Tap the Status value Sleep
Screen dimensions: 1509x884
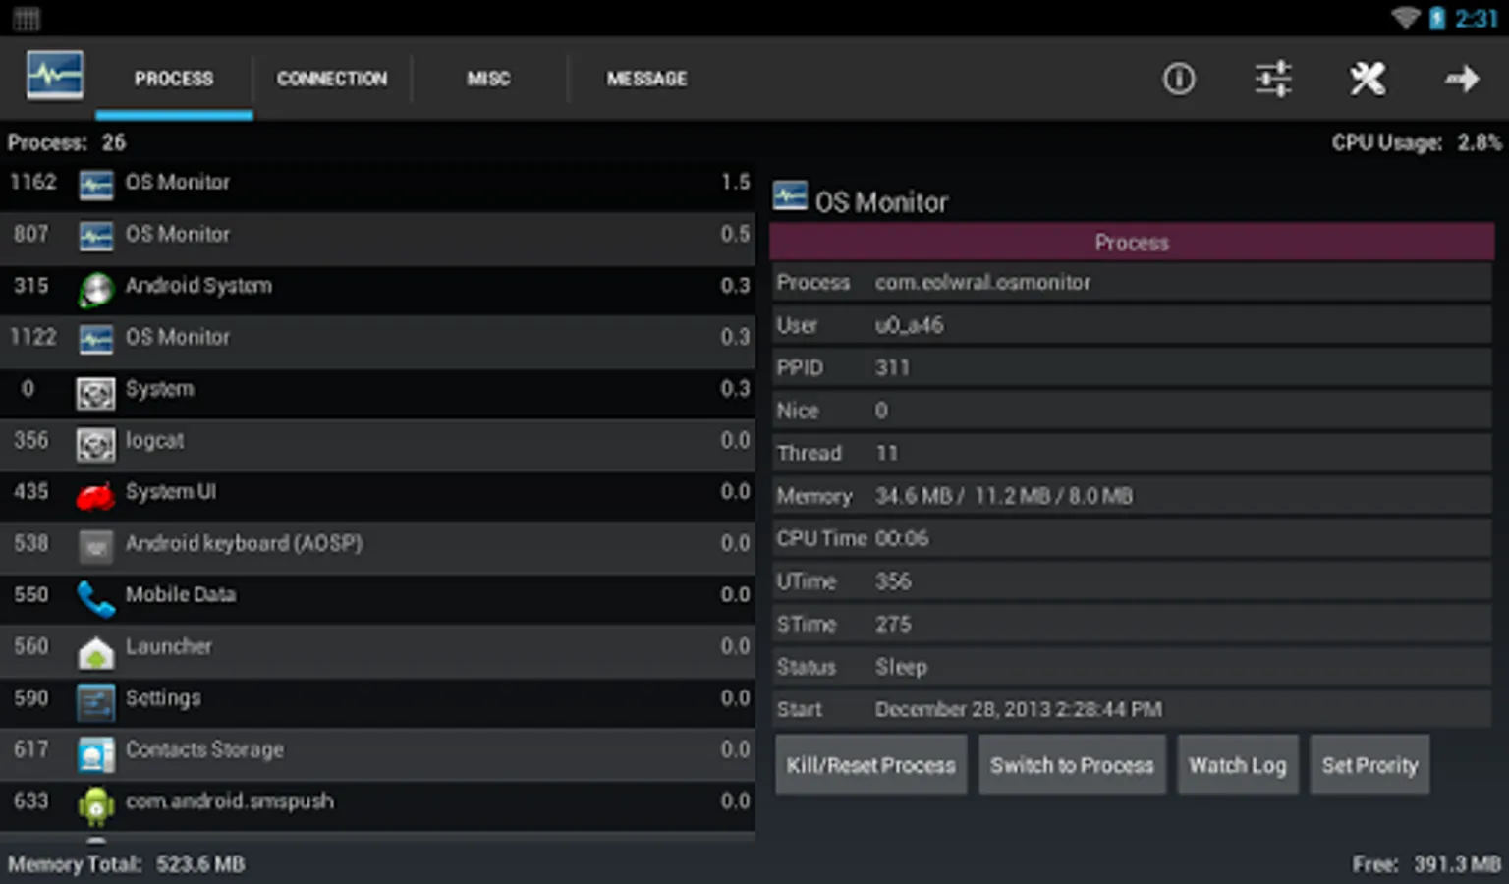tap(901, 667)
